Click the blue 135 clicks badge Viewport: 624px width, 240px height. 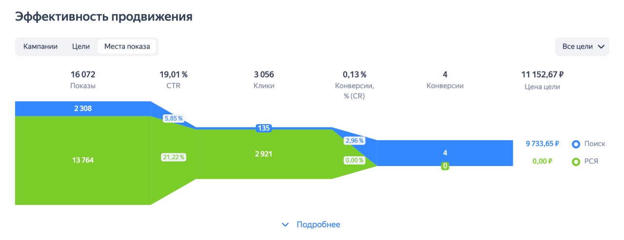click(264, 129)
